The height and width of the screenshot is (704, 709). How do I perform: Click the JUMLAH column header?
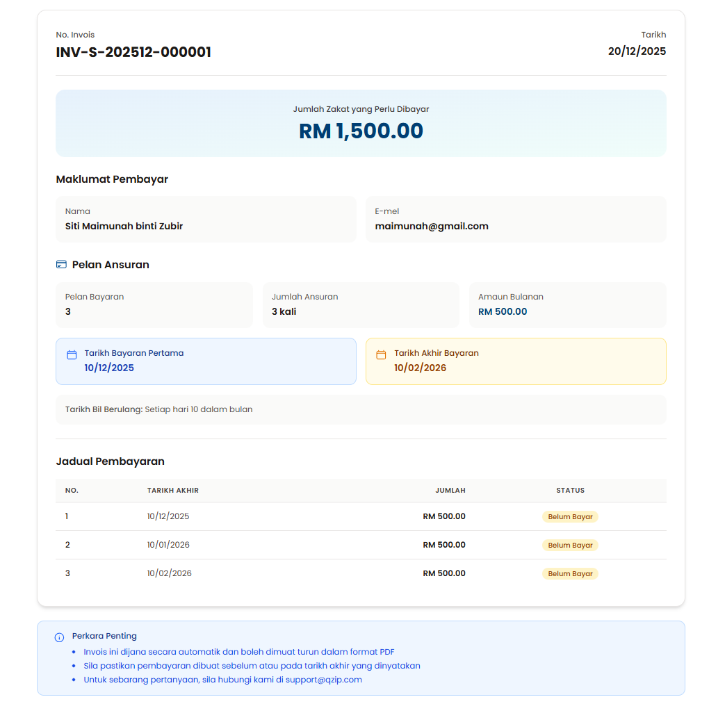(450, 491)
